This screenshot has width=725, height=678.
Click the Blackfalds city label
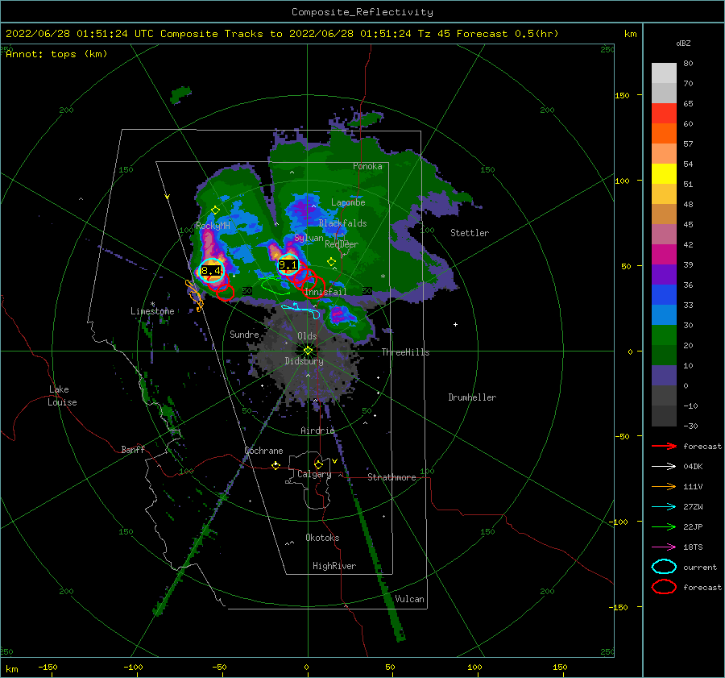342,223
